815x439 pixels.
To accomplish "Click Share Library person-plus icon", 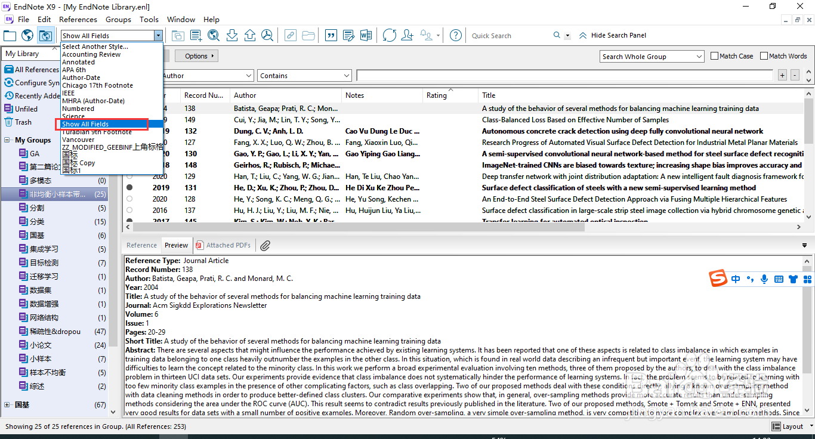I will pos(407,35).
